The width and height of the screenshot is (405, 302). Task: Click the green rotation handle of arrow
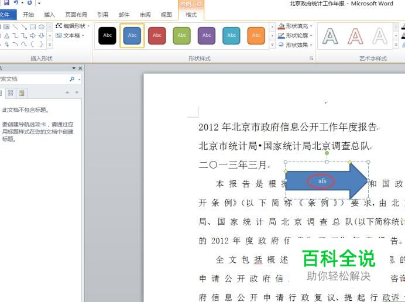[327, 153]
